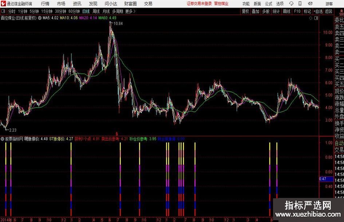Viewport: 344px width, 222px height.
Task: Select the 月线 monthly period tab
Action: [106, 11]
